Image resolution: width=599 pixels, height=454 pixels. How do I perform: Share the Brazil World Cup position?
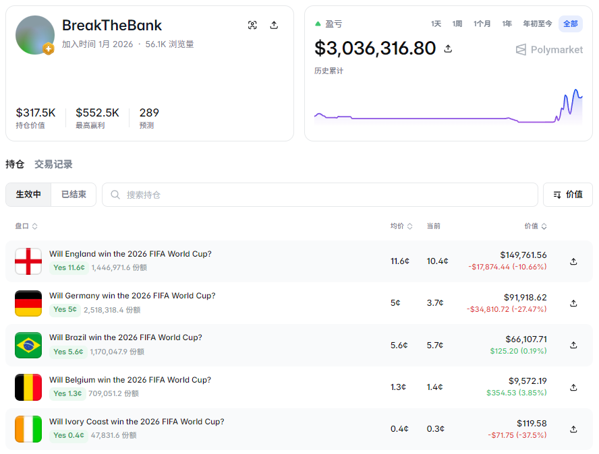pyautogui.click(x=573, y=345)
